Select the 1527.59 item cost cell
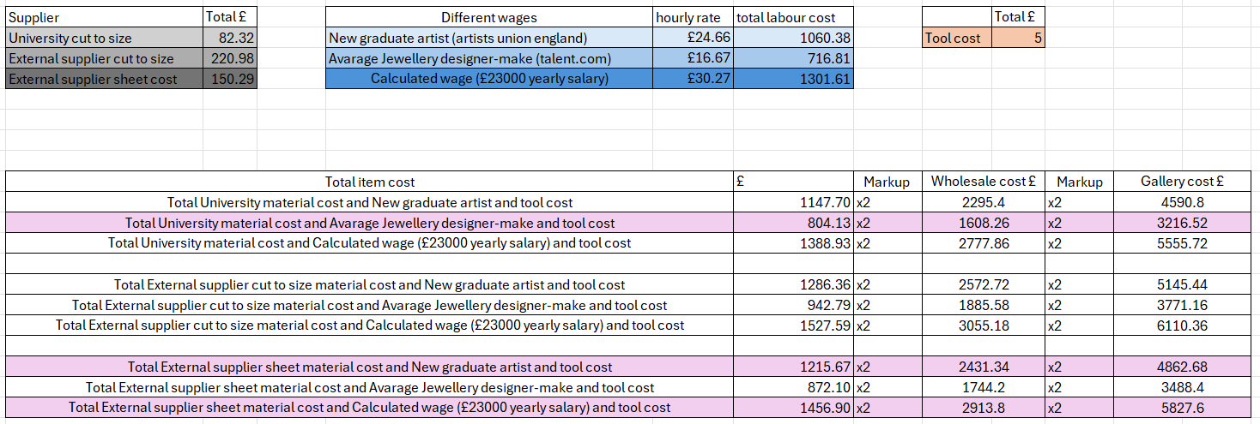The image size is (1260, 424). 794,325
